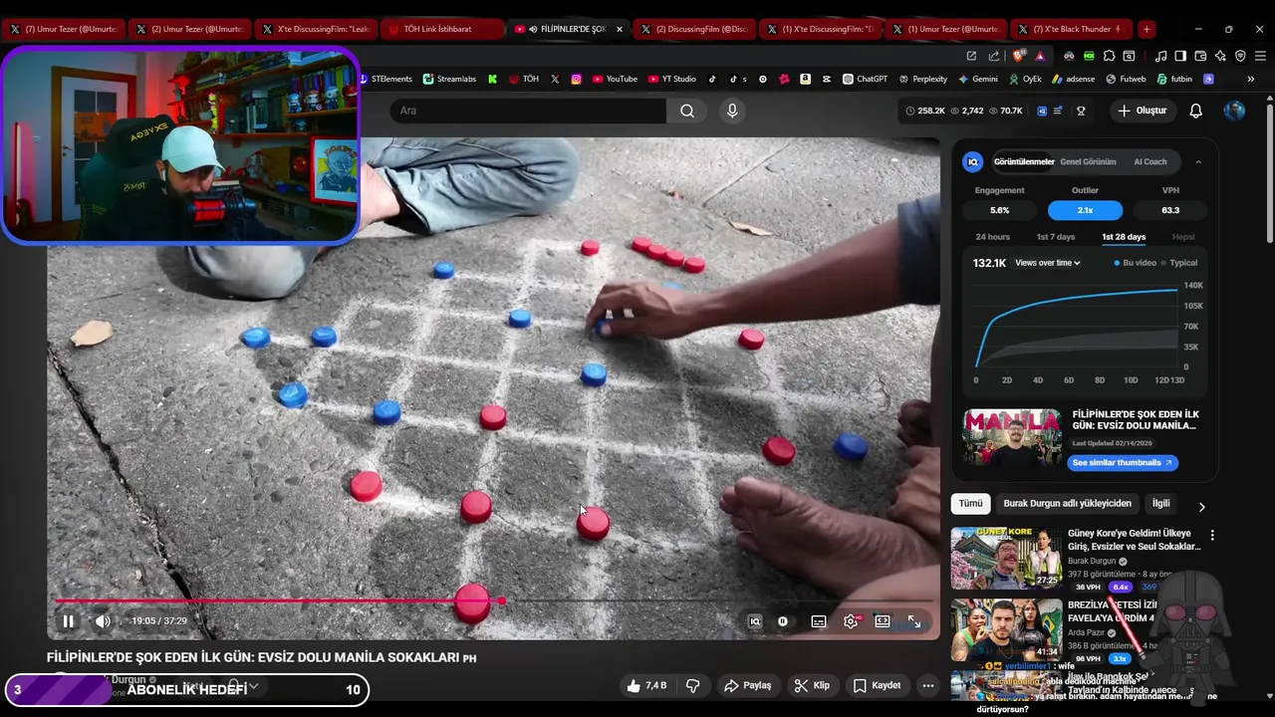This screenshot has height=717, width=1275.
Task: Open the futbin bookmark
Action: coord(1174,79)
